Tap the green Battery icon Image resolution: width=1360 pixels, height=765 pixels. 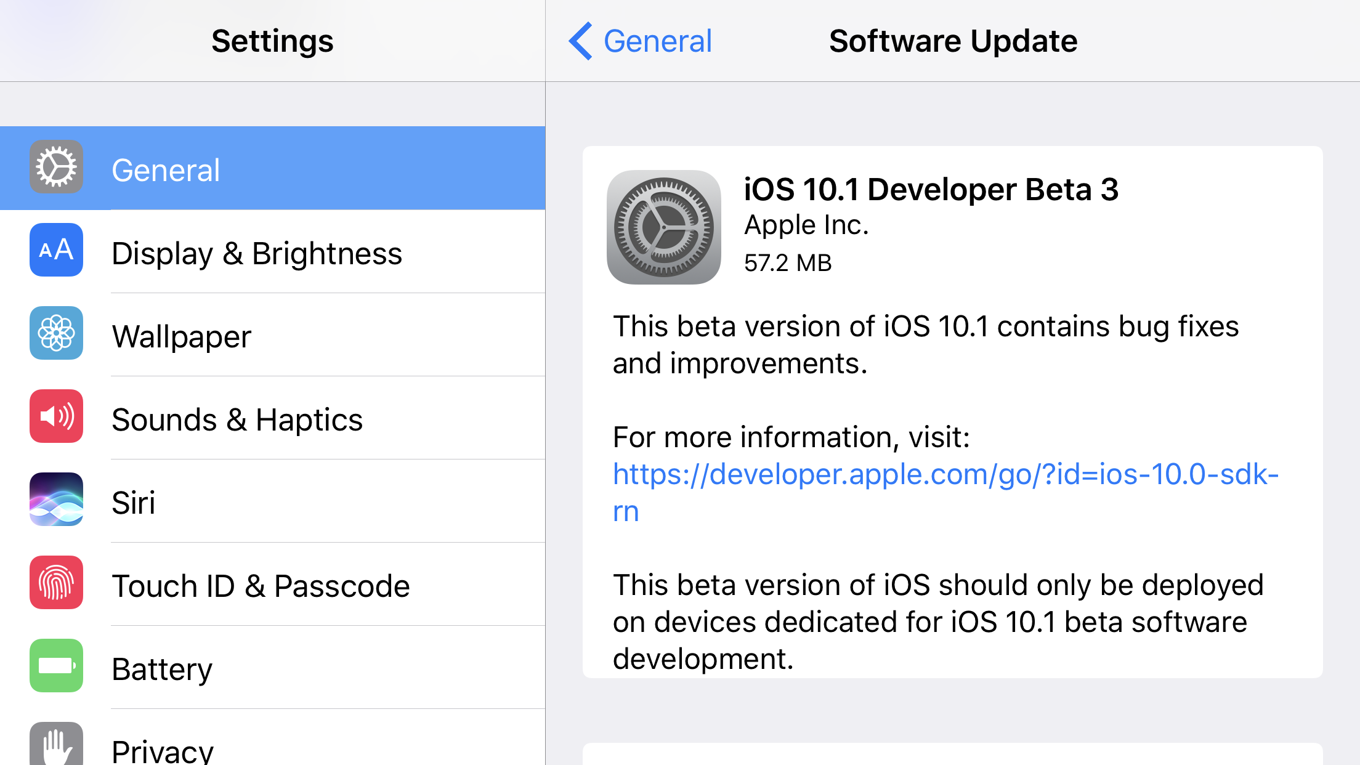pyautogui.click(x=55, y=666)
